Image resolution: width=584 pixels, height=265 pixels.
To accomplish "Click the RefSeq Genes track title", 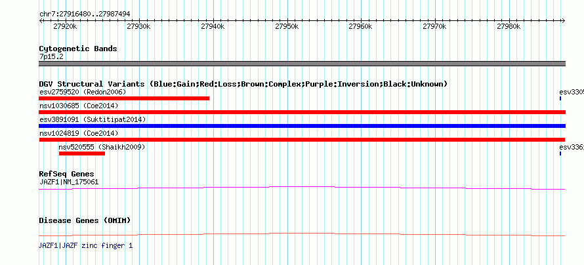I will [x=67, y=174].
